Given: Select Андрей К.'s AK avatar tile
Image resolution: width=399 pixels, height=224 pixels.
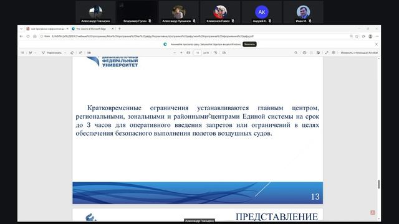Looking at the screenshot, I should tap(262, 12).
